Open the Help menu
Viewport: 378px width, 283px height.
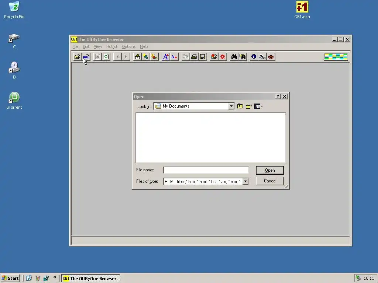coord(144,46)
